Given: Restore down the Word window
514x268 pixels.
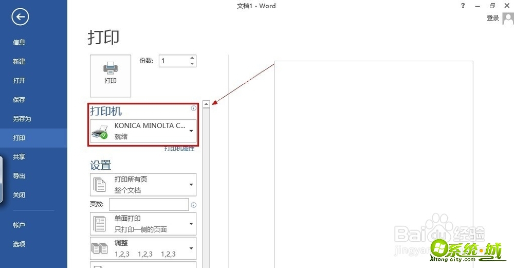Looking at the screenshot, I should [492, 6].
